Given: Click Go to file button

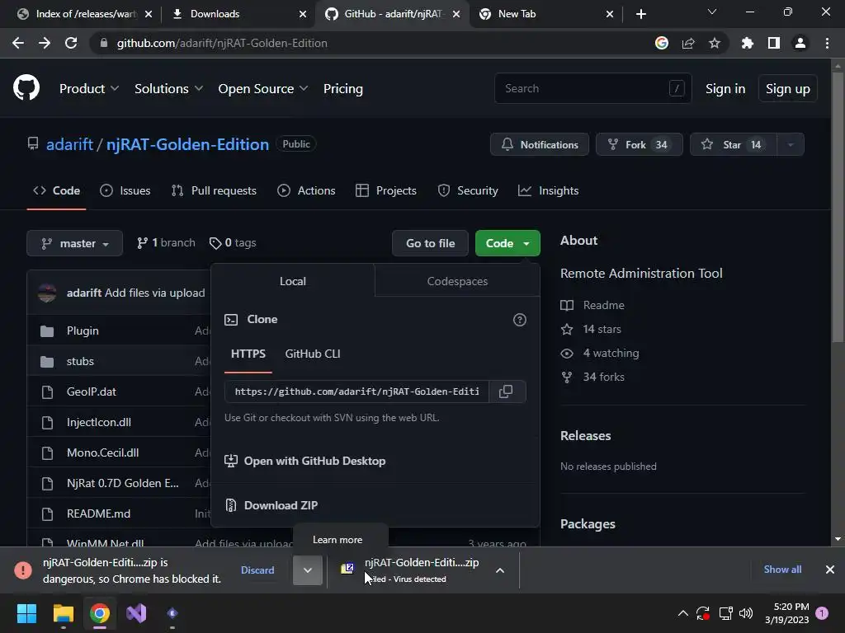Looking at the screenshot, I should coord(431,243).
